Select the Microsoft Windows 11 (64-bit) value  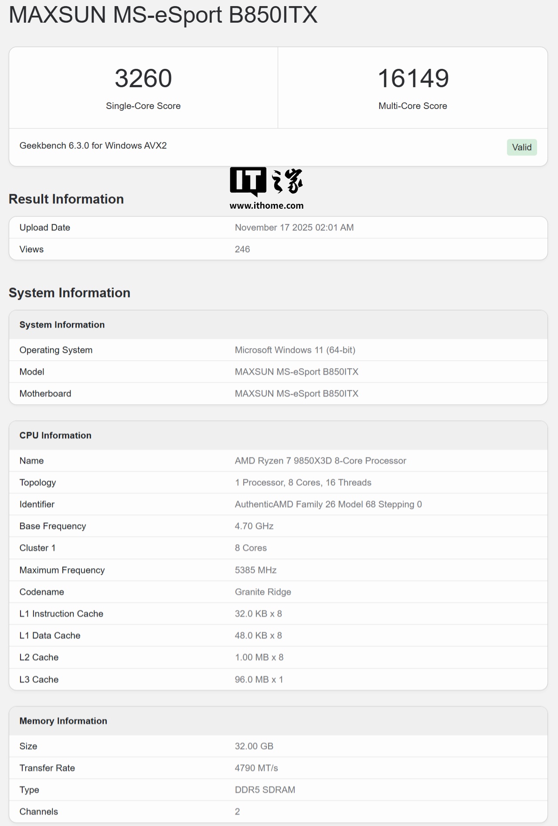point(295,350)
